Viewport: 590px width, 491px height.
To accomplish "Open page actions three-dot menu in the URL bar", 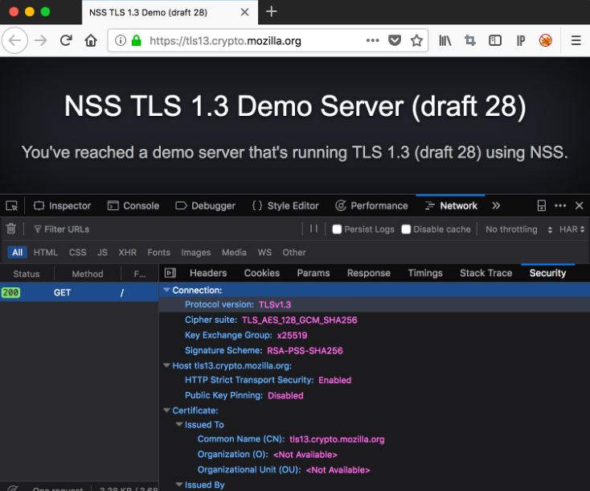I will click(x=372, y=40).
